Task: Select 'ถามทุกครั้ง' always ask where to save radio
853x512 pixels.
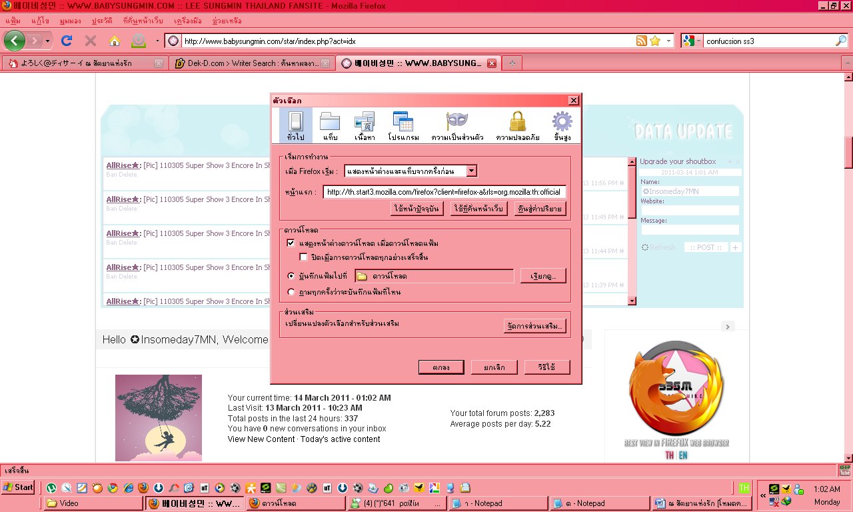Action: click(x=291, y=291)
